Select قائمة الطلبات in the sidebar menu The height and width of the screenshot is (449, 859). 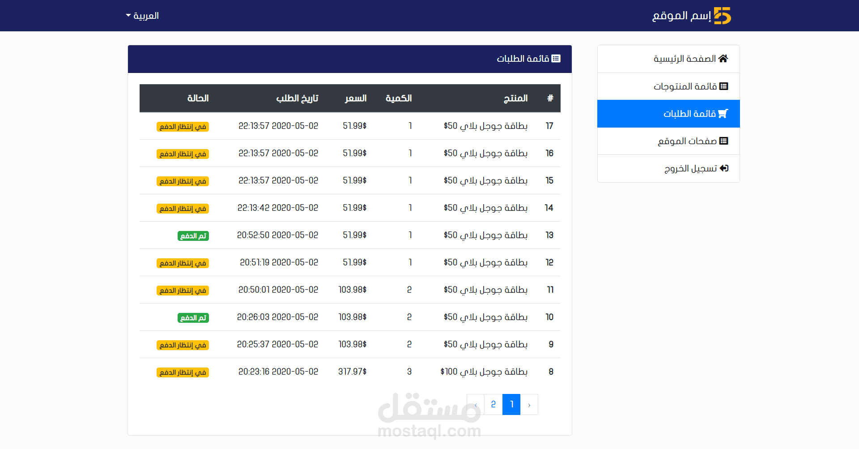pos(668,114)
